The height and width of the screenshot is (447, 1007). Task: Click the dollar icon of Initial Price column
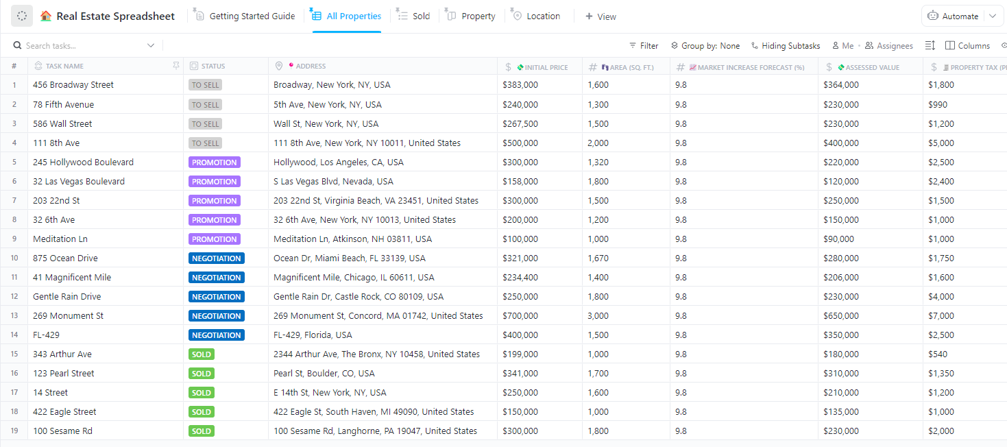click(x=508, y=67)
